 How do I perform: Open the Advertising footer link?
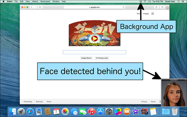[x=28, y=102]
